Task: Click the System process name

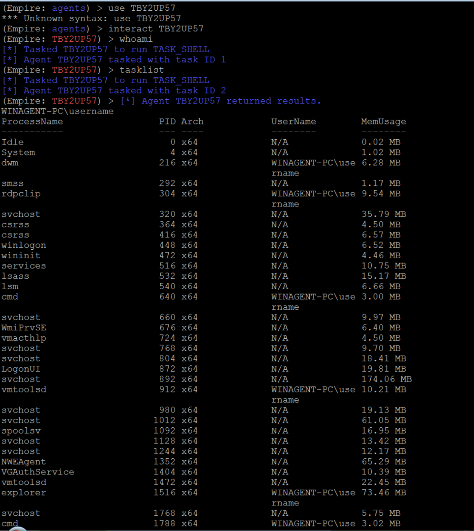Action: click(x=18, y=152)
